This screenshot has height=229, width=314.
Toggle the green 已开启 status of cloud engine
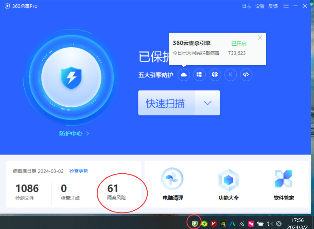tap(239, 44)
